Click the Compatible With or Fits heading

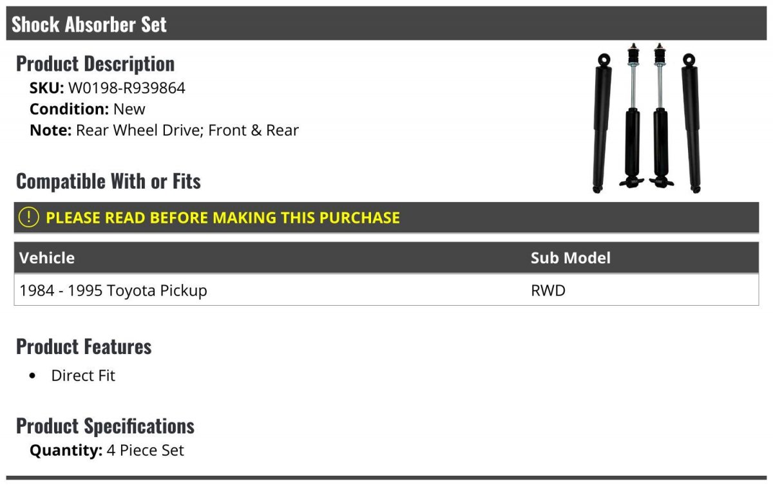108,182
